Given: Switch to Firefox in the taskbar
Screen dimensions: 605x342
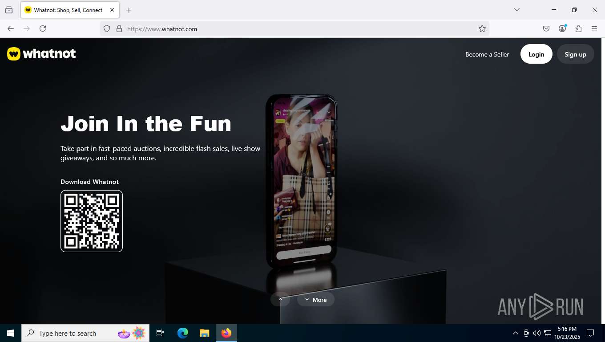Looking at the screenshot, I should pos(226,333).
